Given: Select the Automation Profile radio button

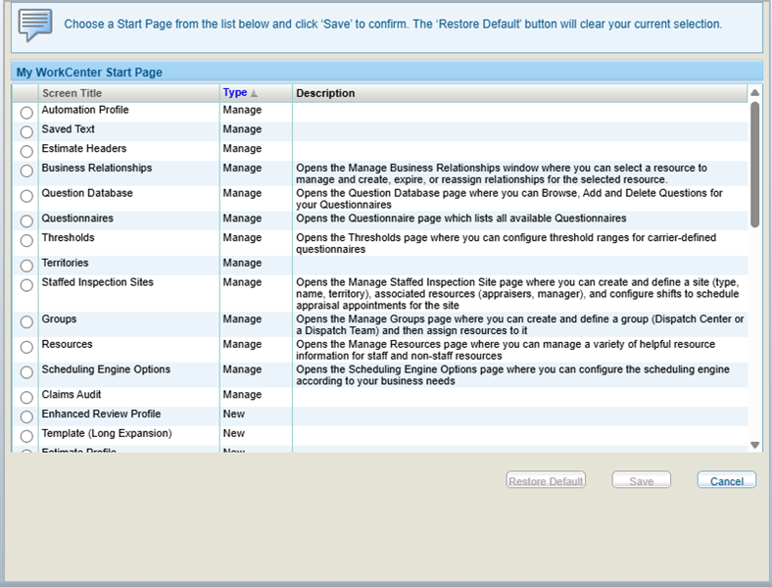Looking at the screenshot, I should pyautogui.click(x=26, y=113).
